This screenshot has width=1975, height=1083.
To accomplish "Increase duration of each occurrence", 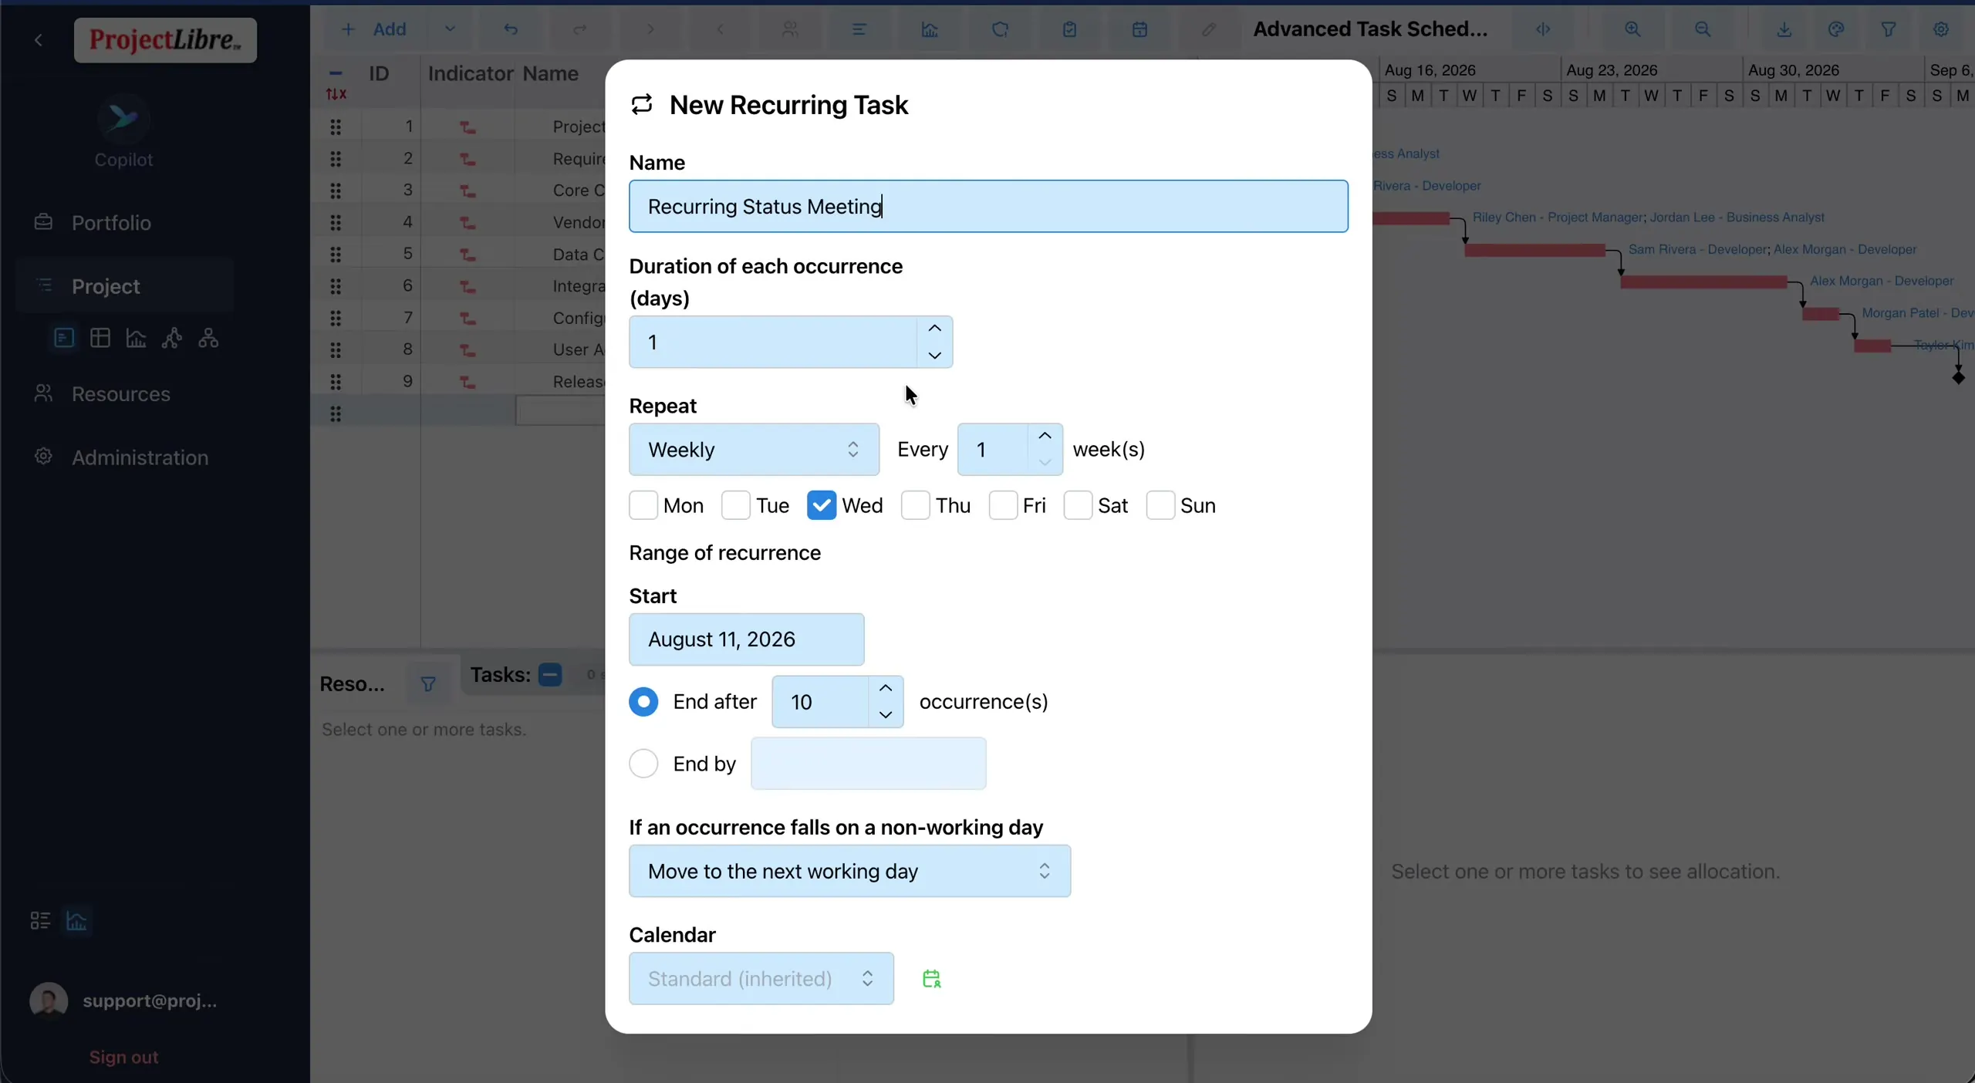I will [x=934, y=329].
